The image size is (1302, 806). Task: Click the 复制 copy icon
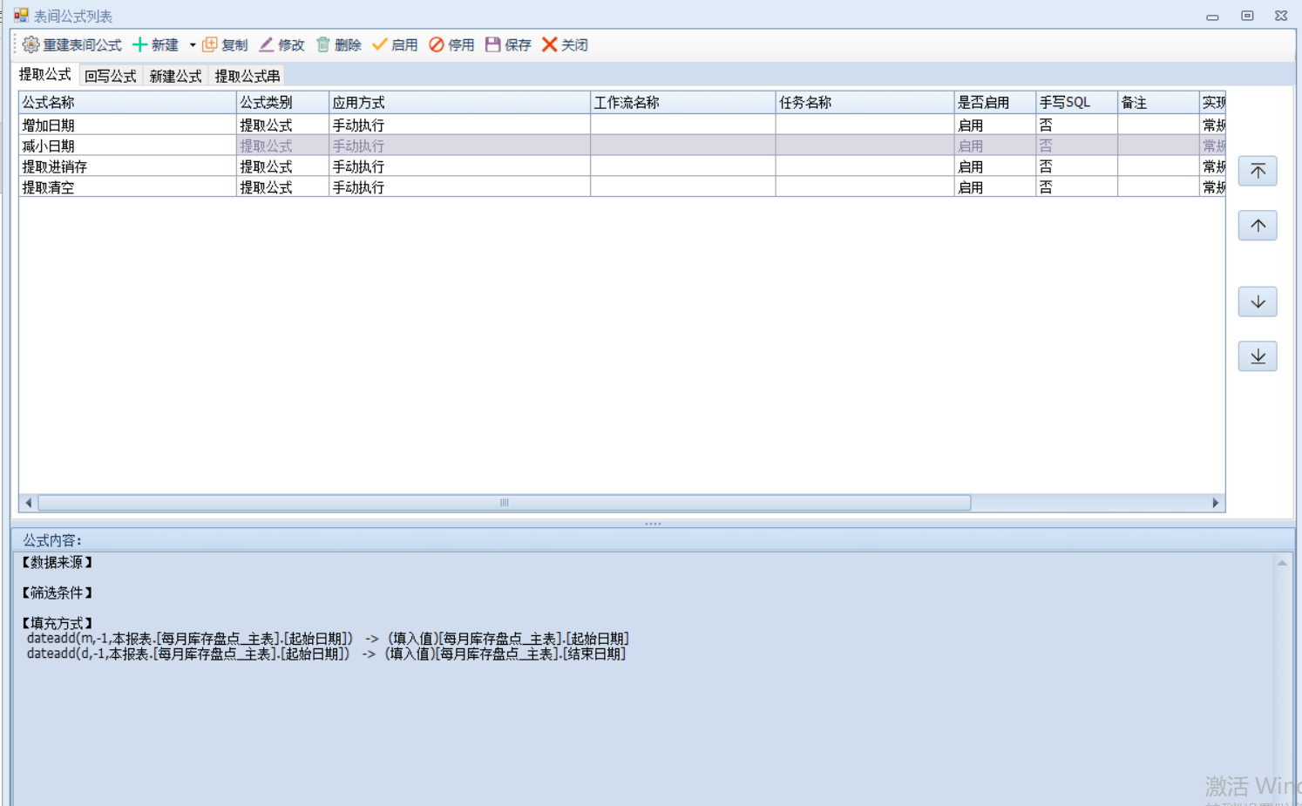[x=210, y=44]
